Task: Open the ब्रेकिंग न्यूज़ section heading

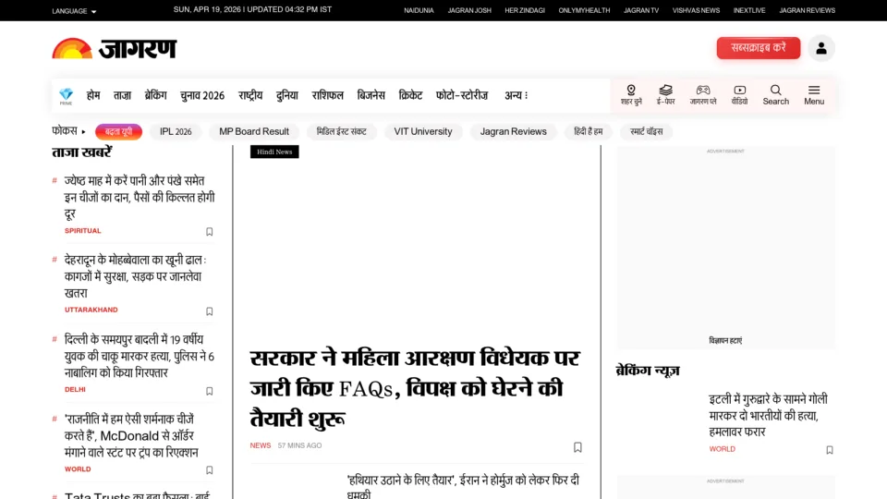Action: coord(648,371)
